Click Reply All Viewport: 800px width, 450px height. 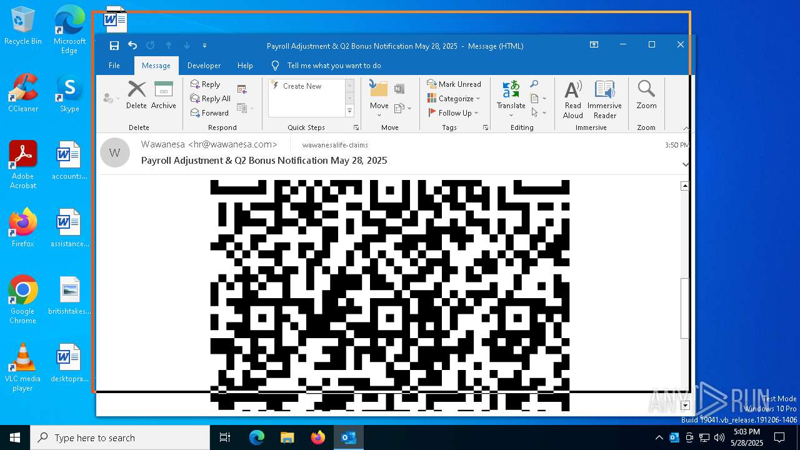tap(211, 99)
